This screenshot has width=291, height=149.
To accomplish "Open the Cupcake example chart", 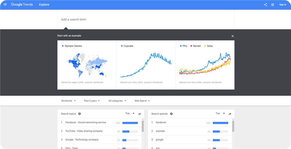I will (x=146, y=65).
